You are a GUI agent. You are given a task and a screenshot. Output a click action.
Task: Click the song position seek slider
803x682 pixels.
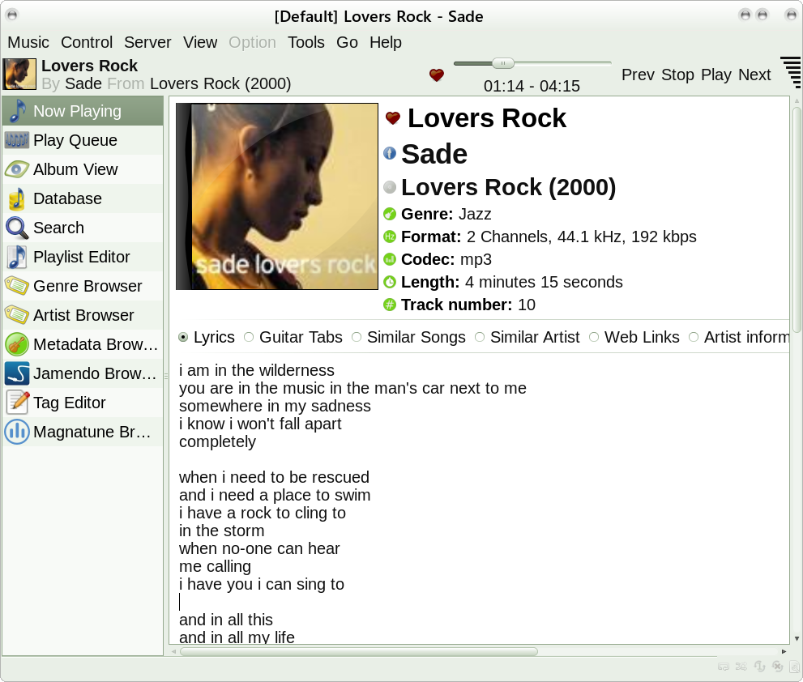[532, 63]
